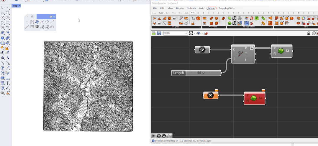Viewport: 318px width, 146px height.
Task: Toggle the grey hexagon widget at canvas bottom
Action: tap(159, 136)
